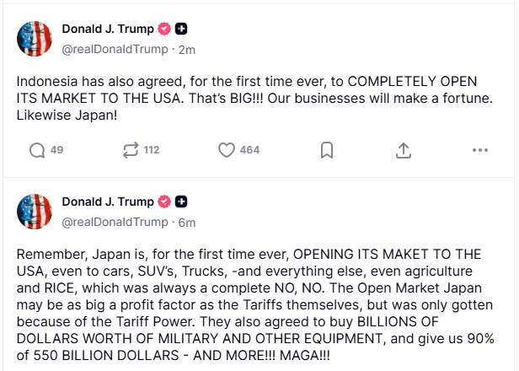
Task: Open the 6m timestamp permalink
Action: [187, 222]
